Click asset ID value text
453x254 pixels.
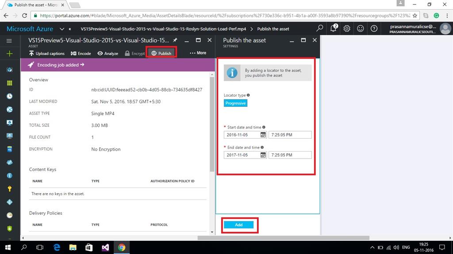pyautogui.click(x=147, y=90)
